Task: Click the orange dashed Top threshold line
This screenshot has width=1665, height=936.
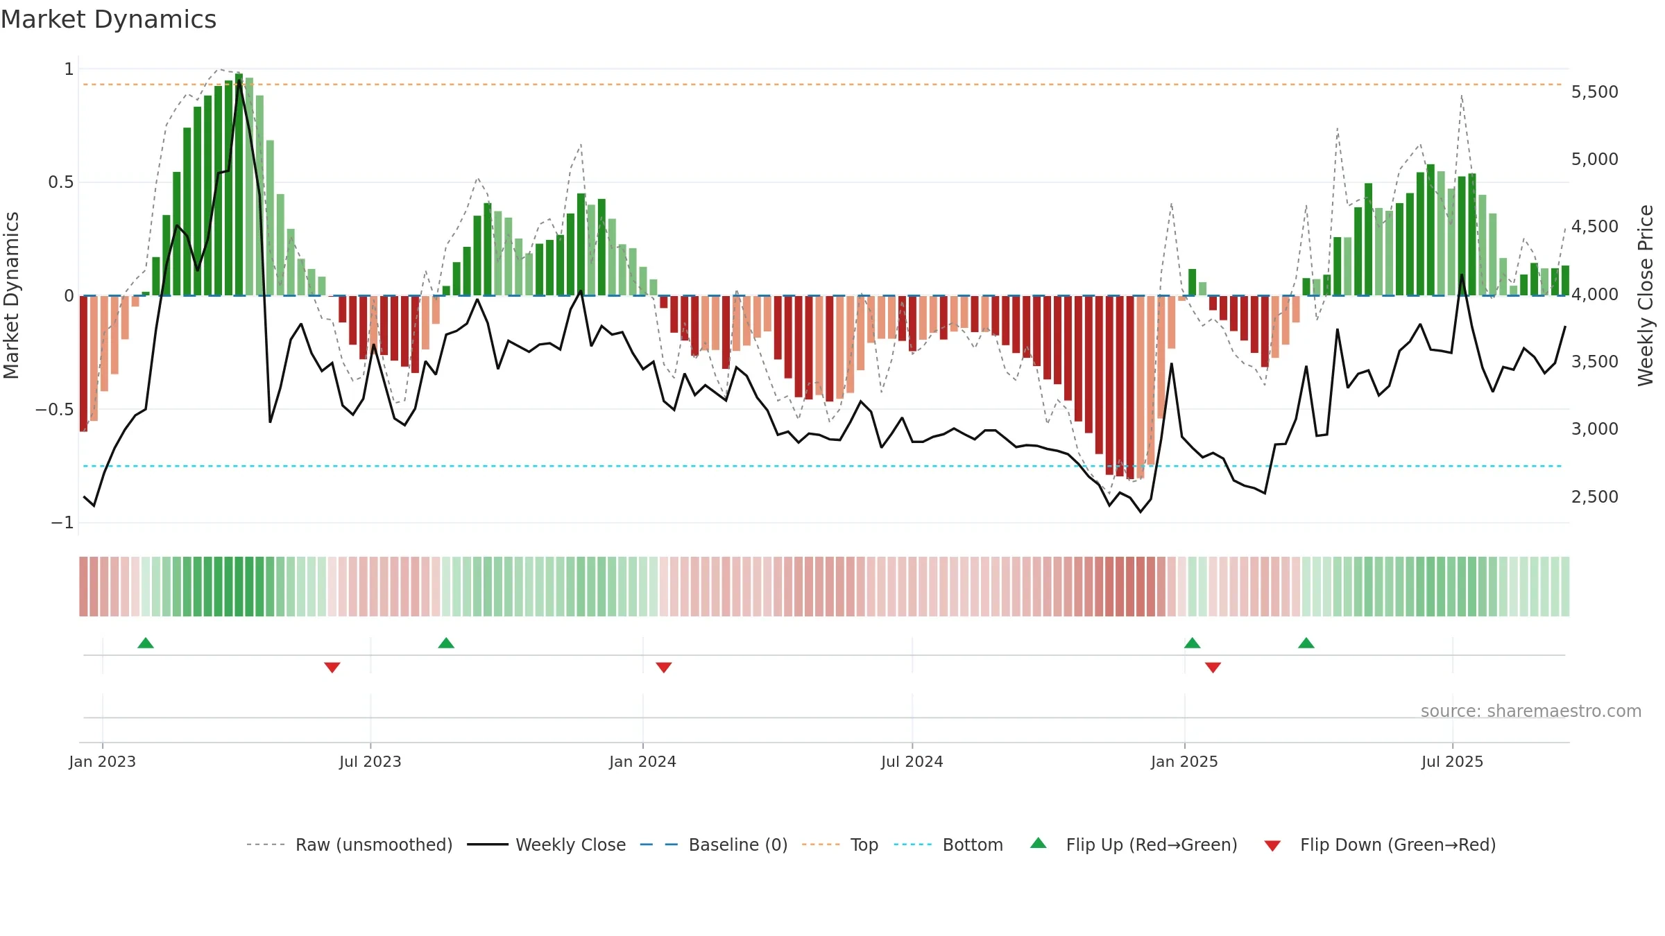Action: coord(823,85)
